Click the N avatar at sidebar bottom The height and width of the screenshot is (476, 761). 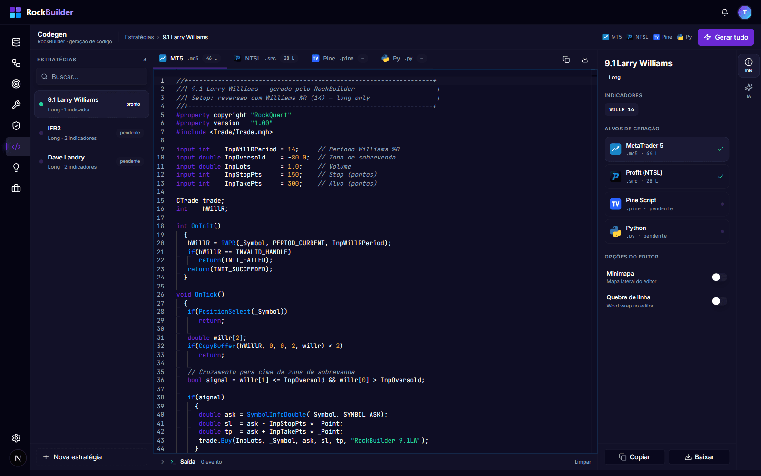(18, 458)
